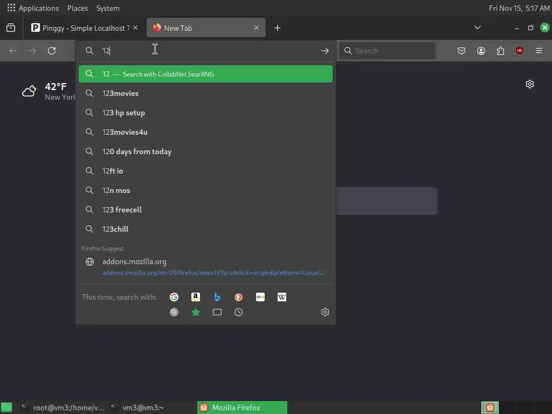Open the Firefox hamburger application menu
This screenshot has height=414, width=552.
pos(539,51)
